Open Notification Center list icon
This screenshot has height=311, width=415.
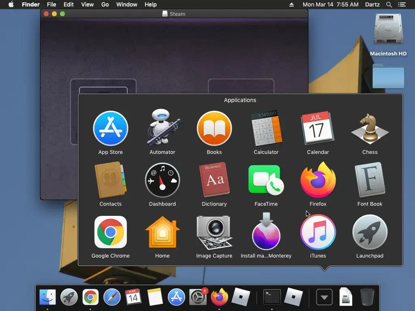tap(402, 4)
